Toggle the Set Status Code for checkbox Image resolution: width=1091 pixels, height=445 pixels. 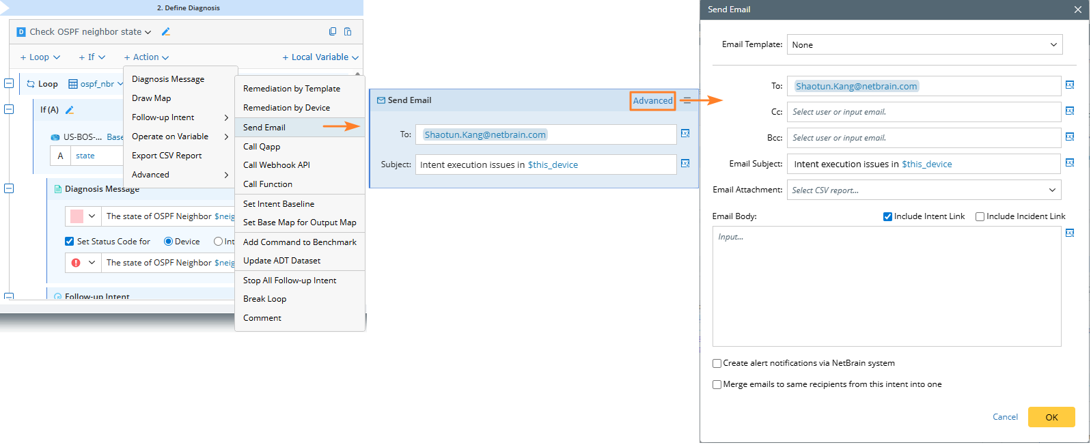point(69,242)
